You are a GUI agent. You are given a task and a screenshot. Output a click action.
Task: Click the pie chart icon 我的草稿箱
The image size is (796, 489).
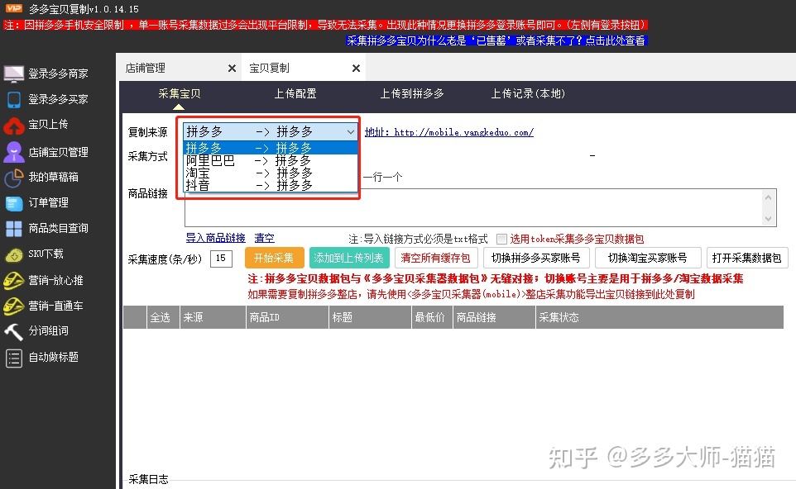pos(14,178)
